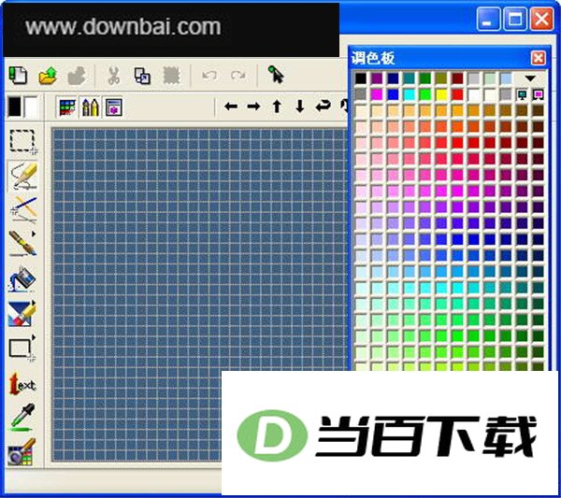Select the Eyedropper color picker tool
The image size is (561, 498).
point(22,417)
